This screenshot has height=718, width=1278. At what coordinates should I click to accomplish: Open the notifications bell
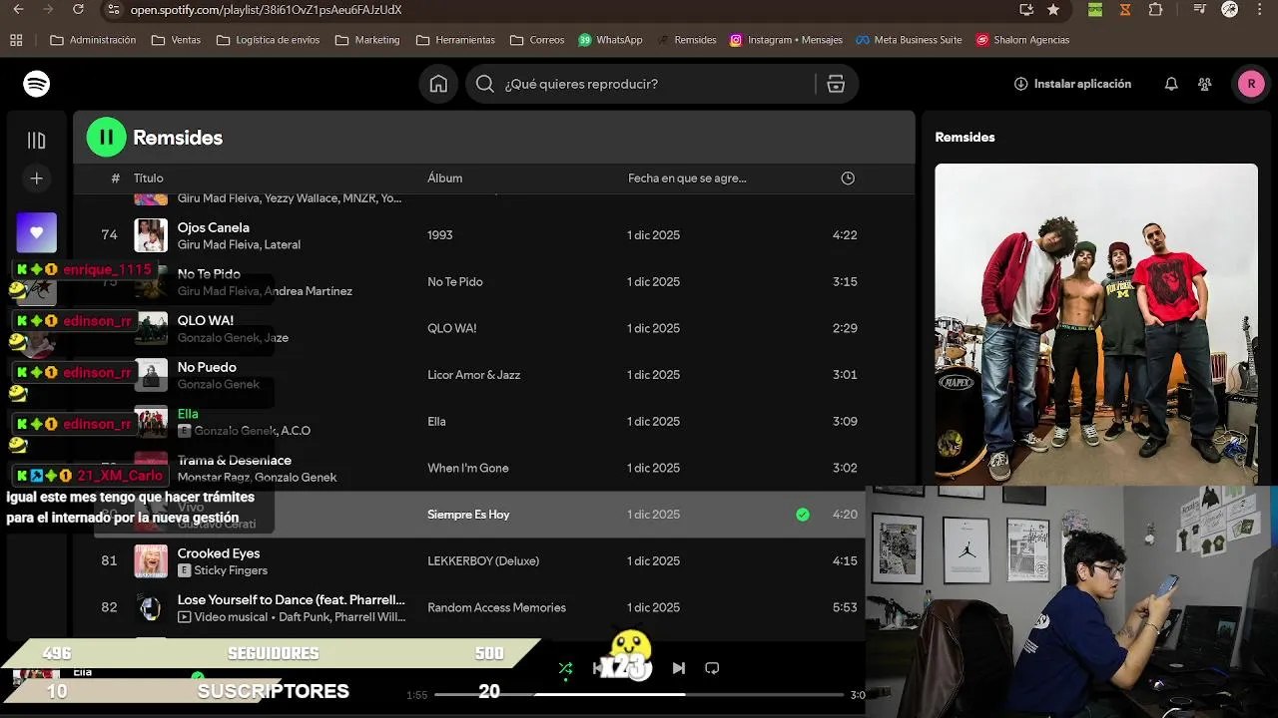click(1171, 84)
